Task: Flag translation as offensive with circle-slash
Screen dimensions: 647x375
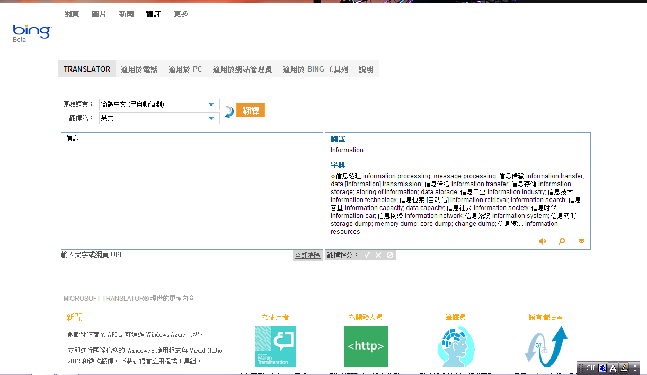Action: tap(390, 255)
